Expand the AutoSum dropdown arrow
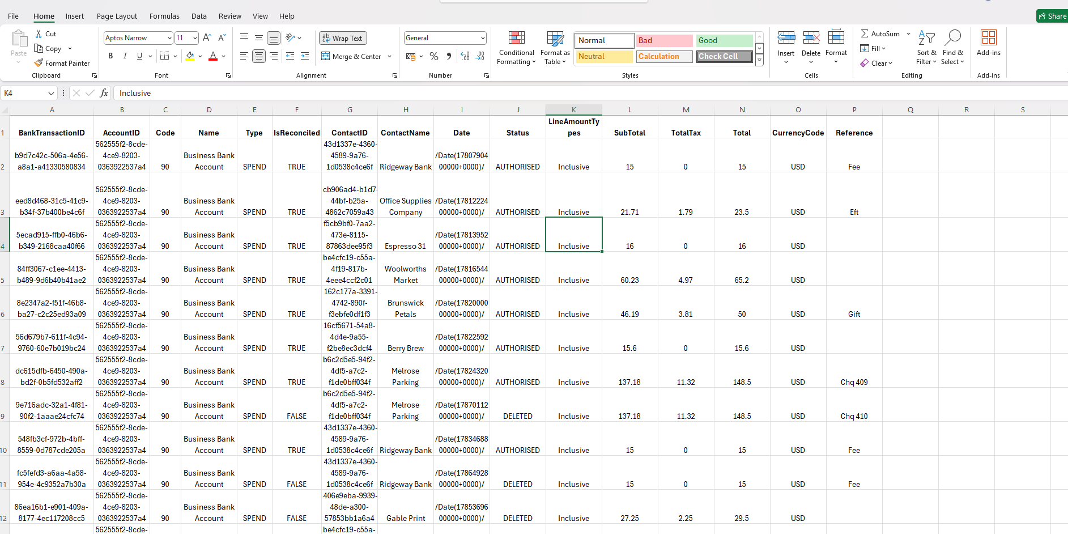This screenshot has width=1068, height=534. click(908, 33)
